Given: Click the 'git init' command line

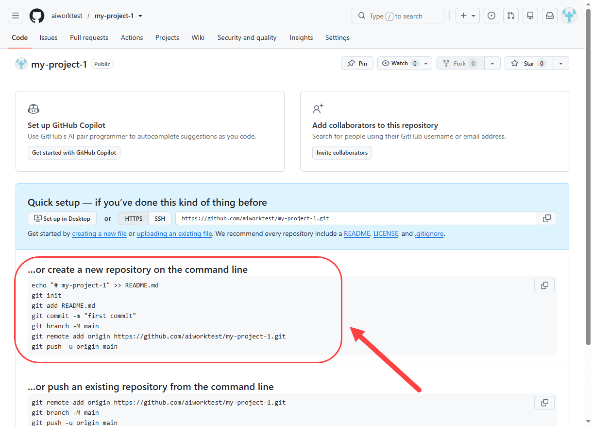Looking at the screenshot, I should pyautogui.click(x=47, y=295).
